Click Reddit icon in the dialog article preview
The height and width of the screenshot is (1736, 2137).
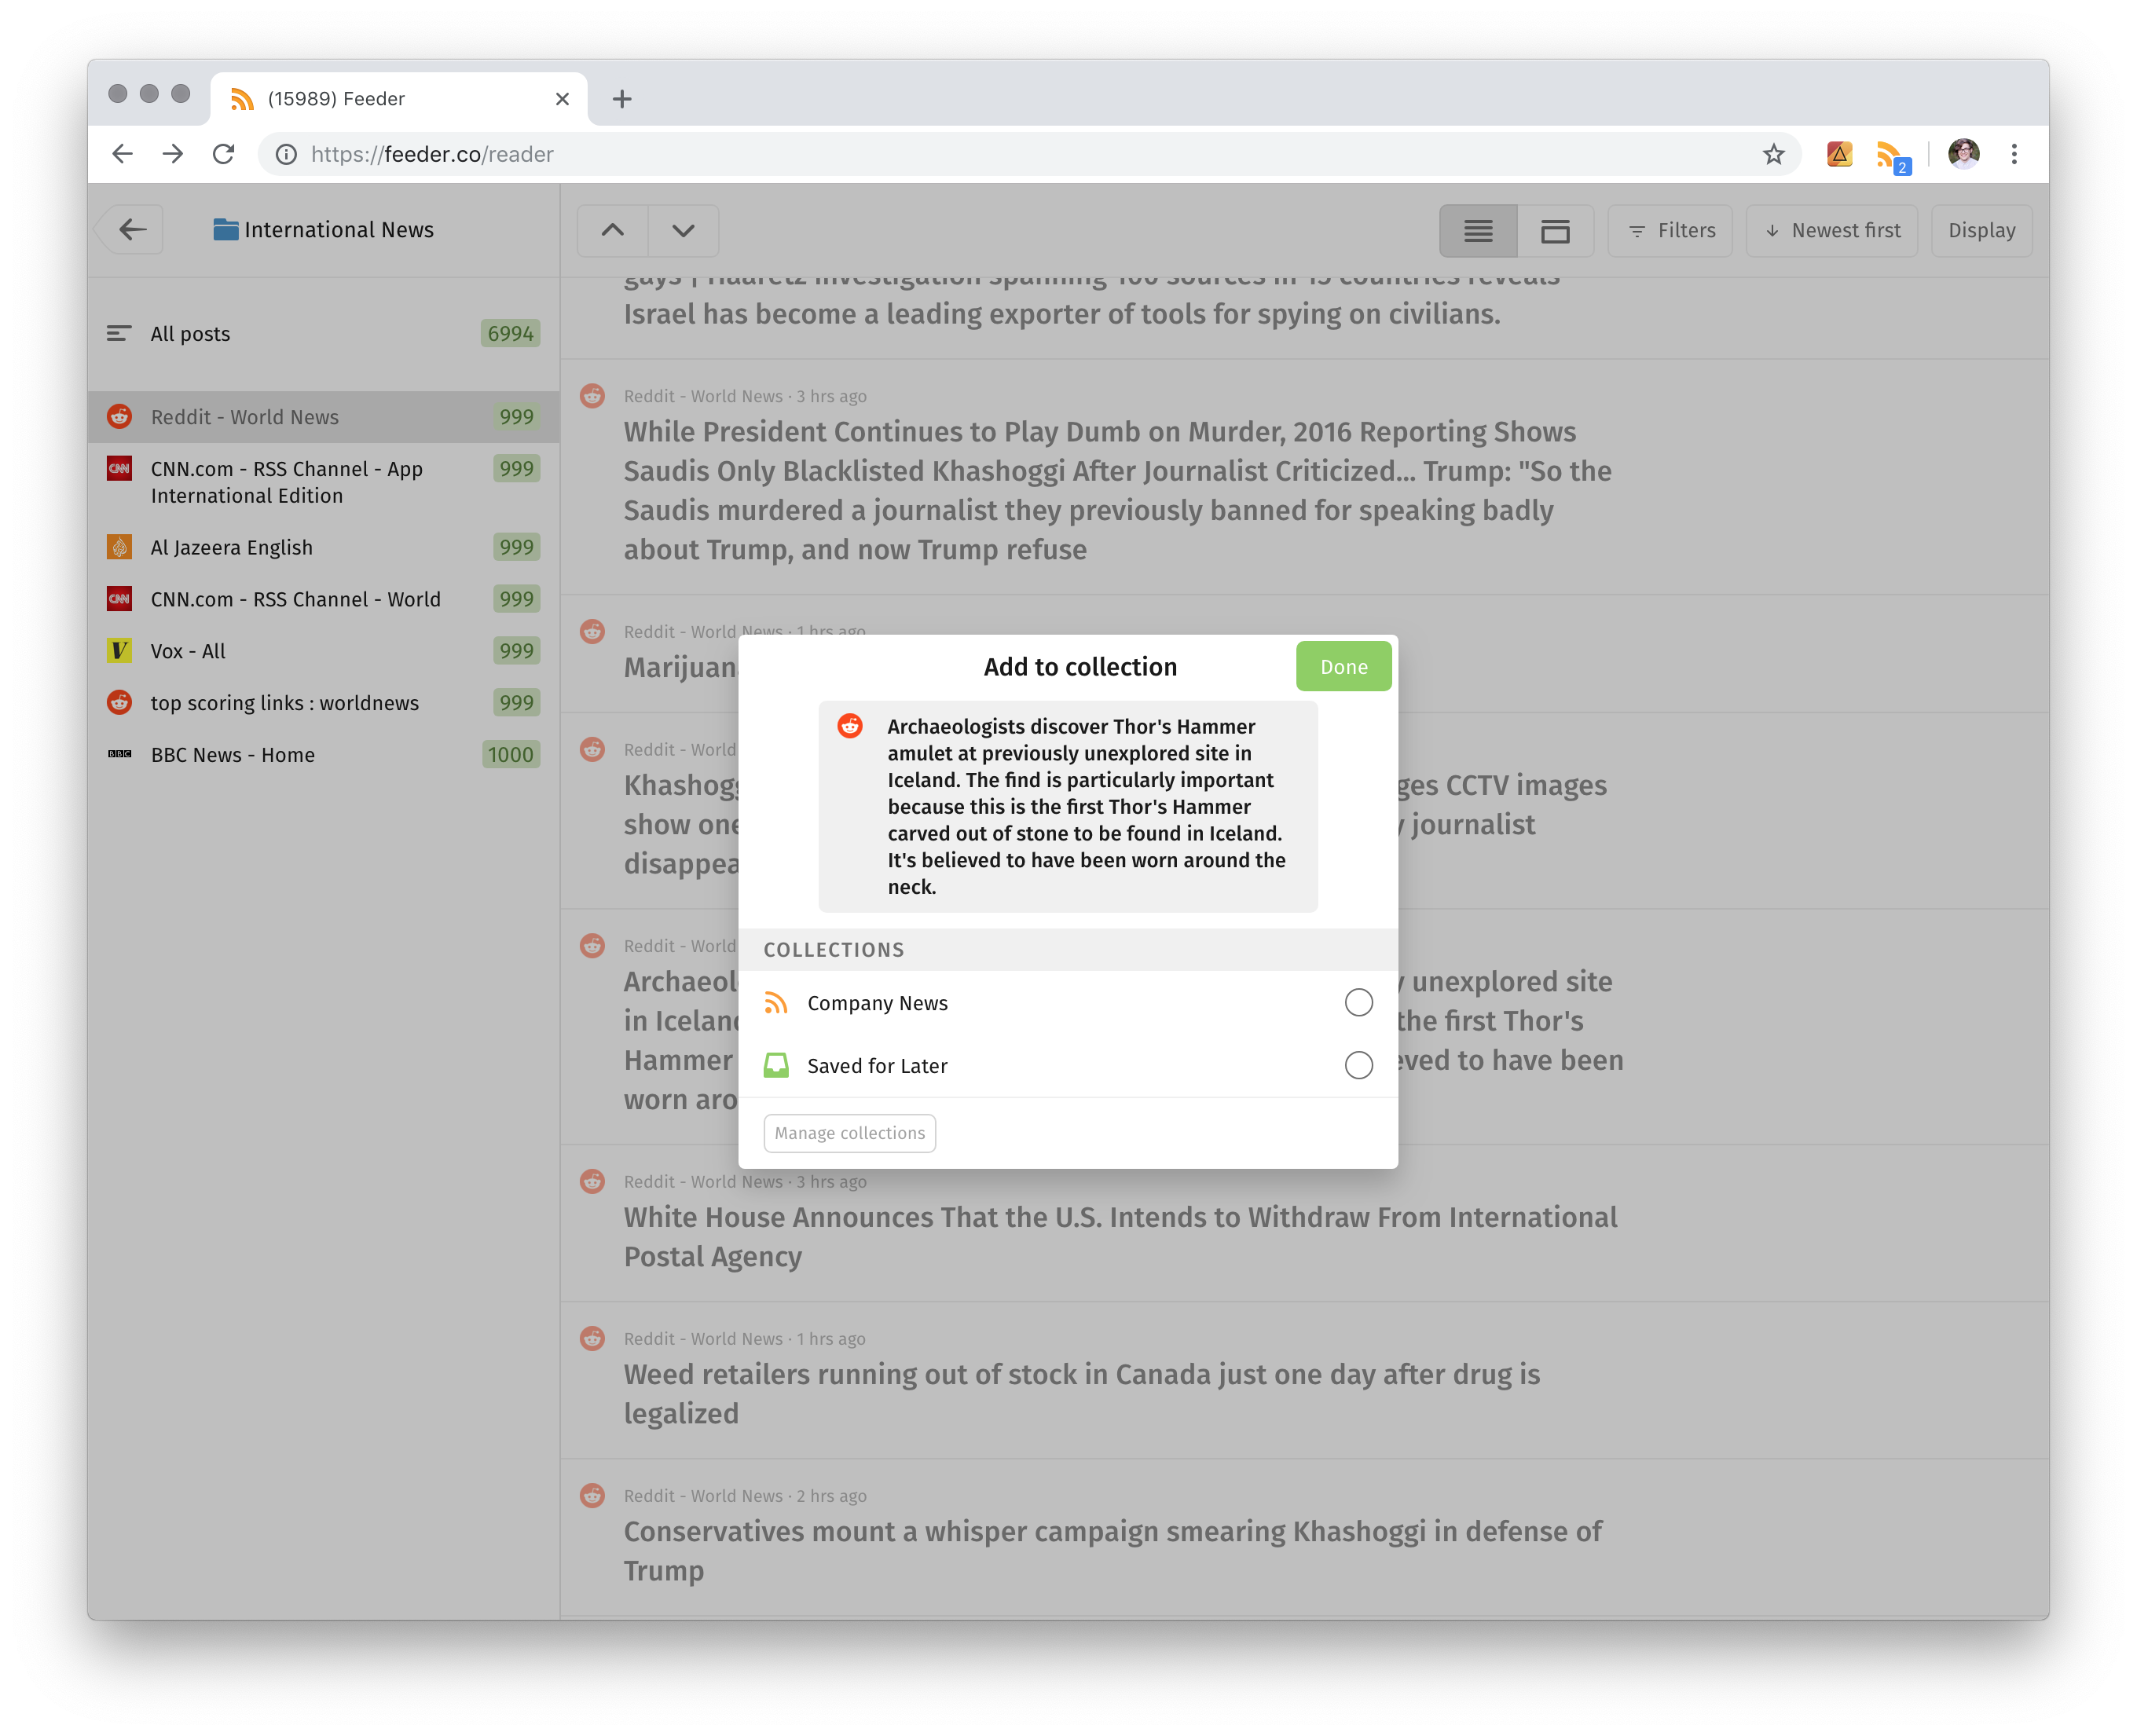coord(850,726)
